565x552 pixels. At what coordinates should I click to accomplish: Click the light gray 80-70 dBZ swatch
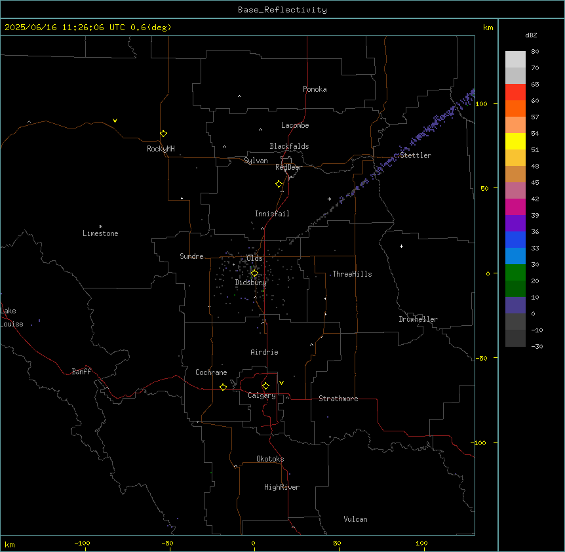515,60
